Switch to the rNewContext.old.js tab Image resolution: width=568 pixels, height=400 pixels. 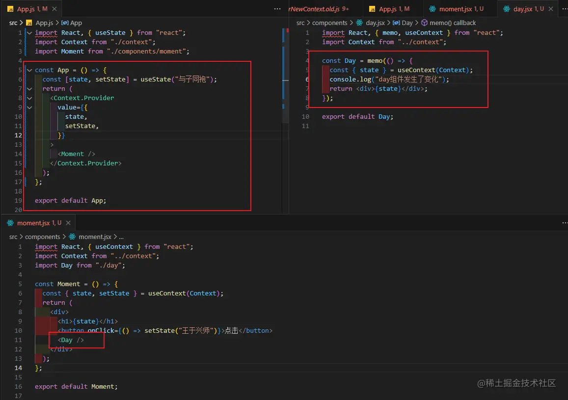(x=319, y=9)
